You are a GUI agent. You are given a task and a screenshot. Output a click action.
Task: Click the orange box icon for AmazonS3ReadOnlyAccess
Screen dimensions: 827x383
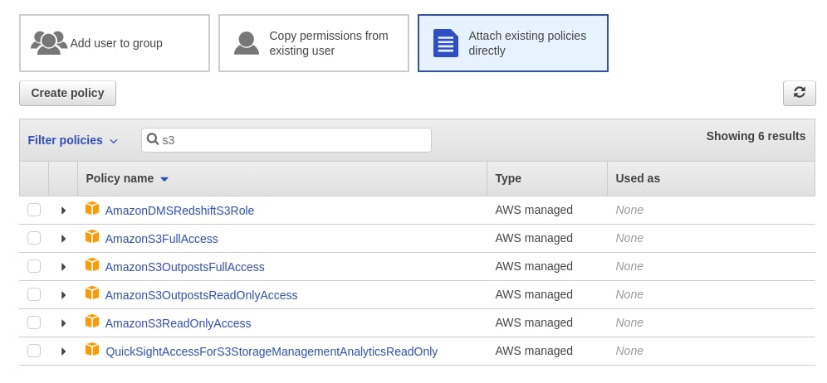coord(92,322)
